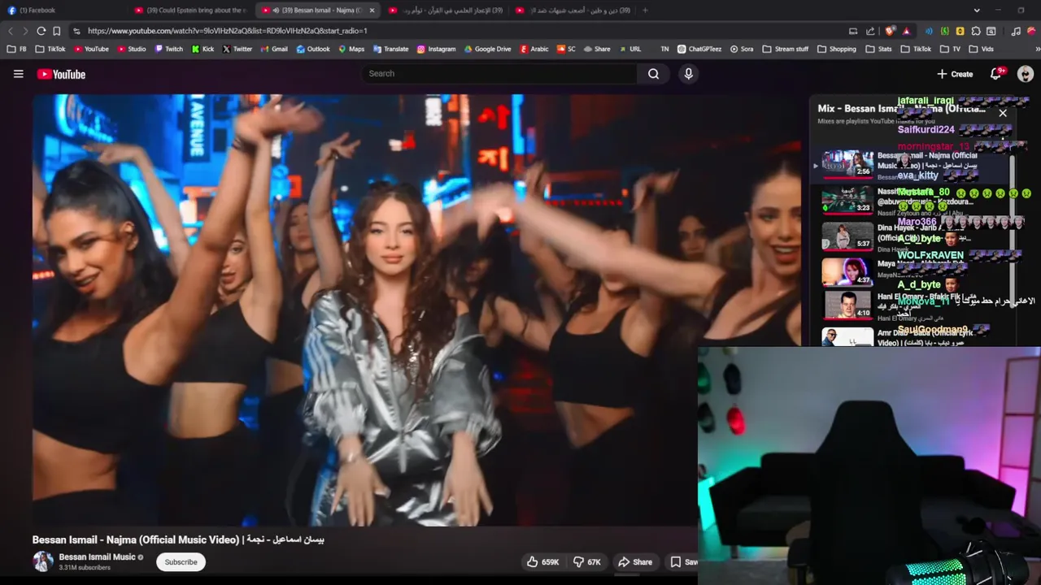Expand the Vids bookmarks folder
1041x585 pixels.
click(981, 49)
